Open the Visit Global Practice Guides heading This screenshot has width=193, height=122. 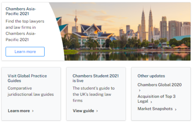click(x=27, y=78)
